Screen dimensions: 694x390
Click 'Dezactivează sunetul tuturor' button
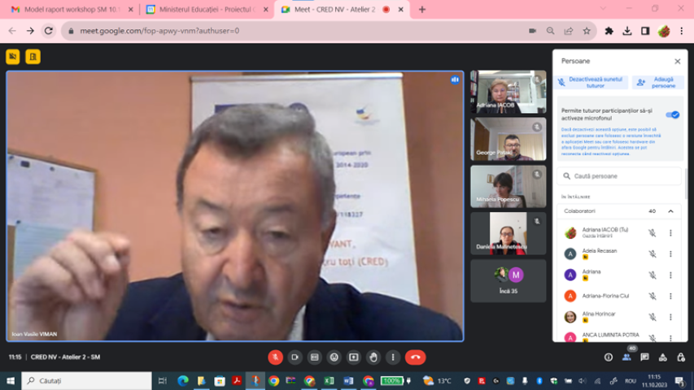click(x=591, y=83)
